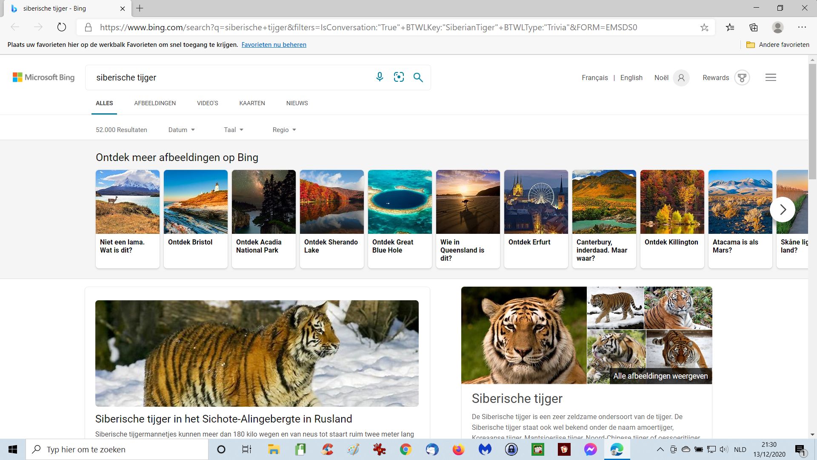Click the Noël account profile icon
This screenshot has width=817, height=460.
[681, 78]
